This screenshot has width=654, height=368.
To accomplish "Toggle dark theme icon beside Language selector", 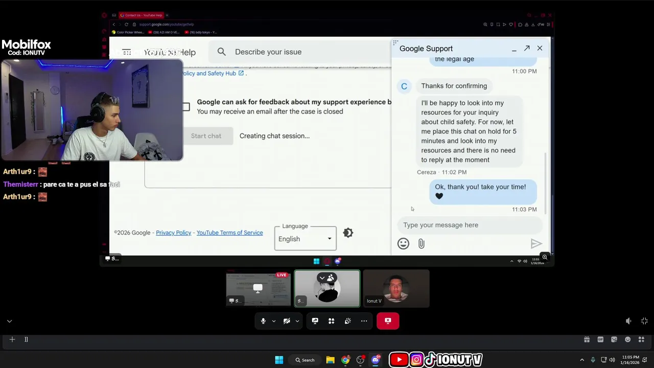I will tap(348, 233).
